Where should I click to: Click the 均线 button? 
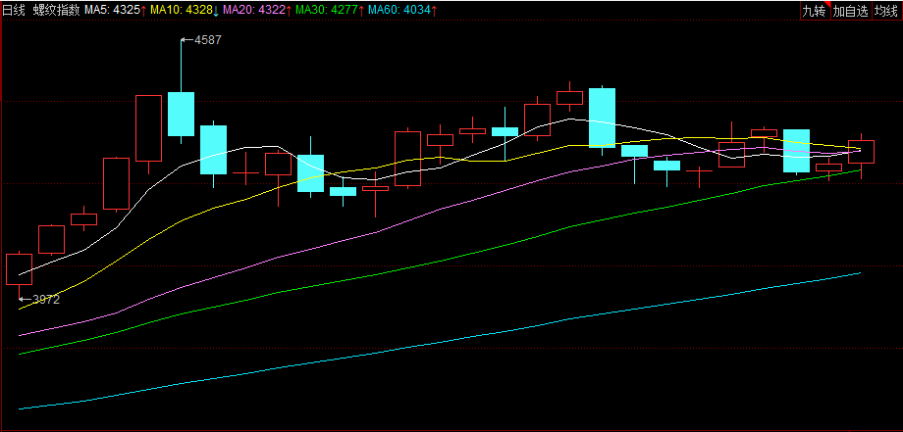(x=887, y=11)
